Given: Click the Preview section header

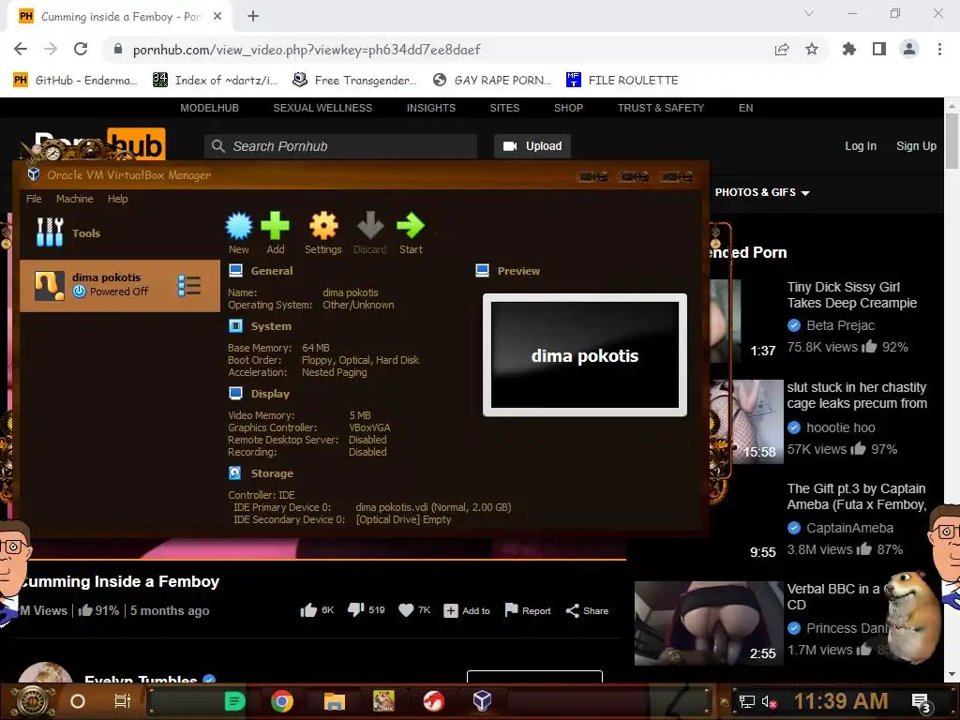Looking at the screenshot, I should point(518,271).
